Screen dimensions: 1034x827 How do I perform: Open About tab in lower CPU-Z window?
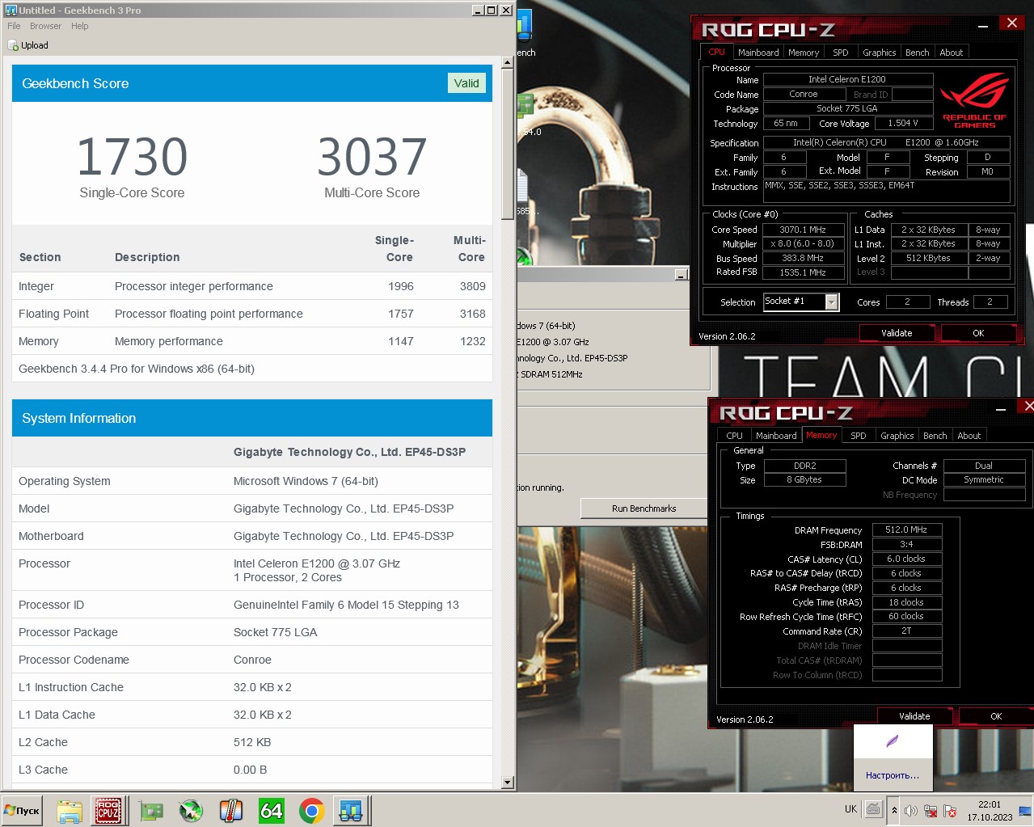(969, 436)
